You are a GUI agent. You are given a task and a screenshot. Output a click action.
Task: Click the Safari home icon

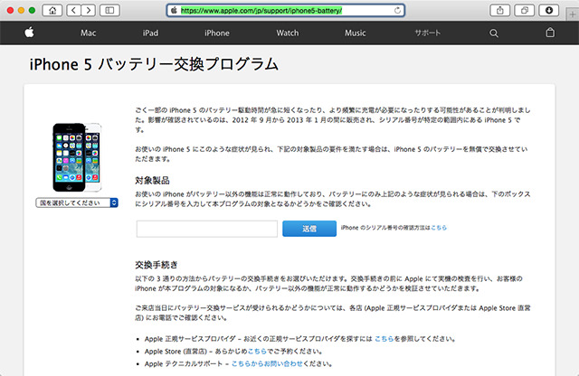(52, 10)
